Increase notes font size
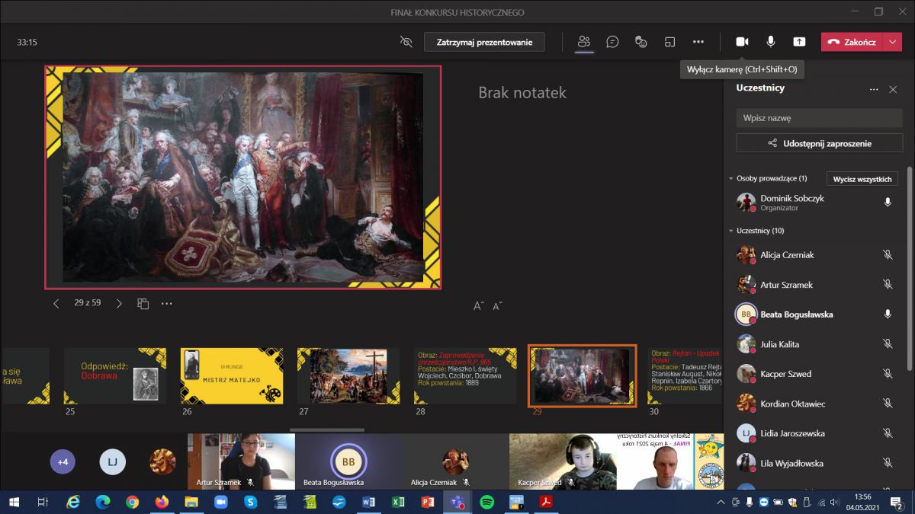Image resolution: width=915 pixels, height=514 pixels. (479, 305)
